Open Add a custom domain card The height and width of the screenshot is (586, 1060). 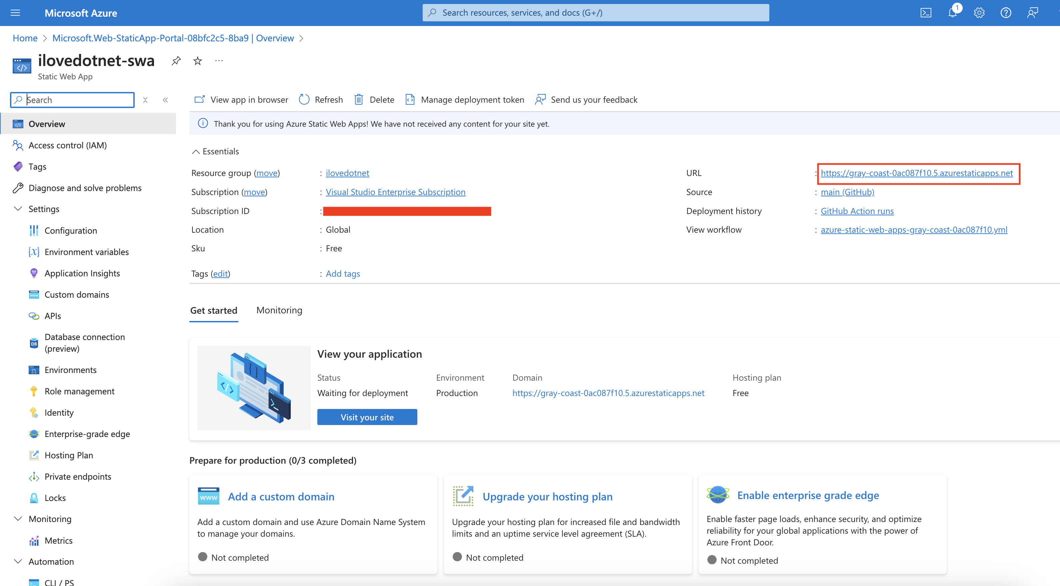[281, 497]
